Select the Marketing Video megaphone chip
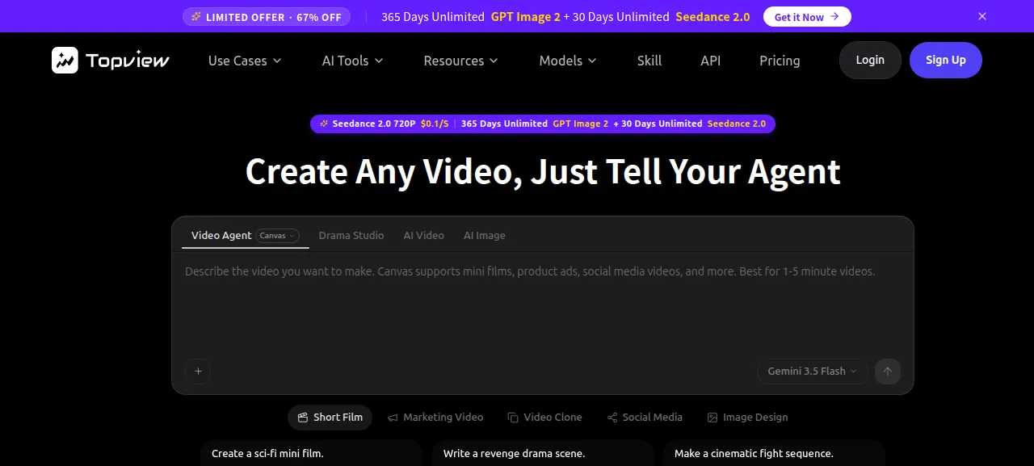1034x466 pixels. [x=435, y=418]
